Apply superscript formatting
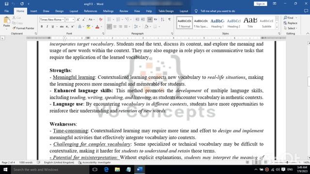Viewport: 310px width, 174px height. pyautogui.click(x=73, y=27)
